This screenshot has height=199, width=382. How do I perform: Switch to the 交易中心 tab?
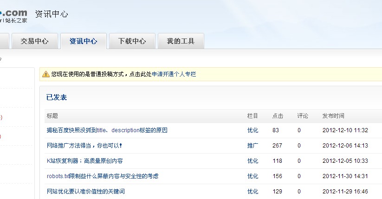(34, 41)
